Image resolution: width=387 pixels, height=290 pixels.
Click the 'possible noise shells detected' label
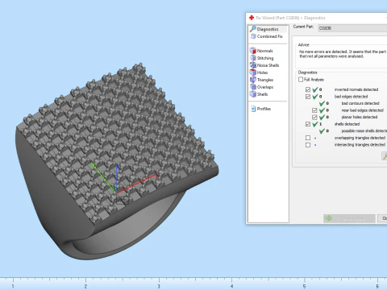click(x=364, y=131)
